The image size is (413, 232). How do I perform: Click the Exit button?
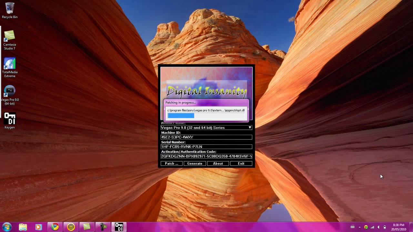pyautogui.click(x=241, y=164)
